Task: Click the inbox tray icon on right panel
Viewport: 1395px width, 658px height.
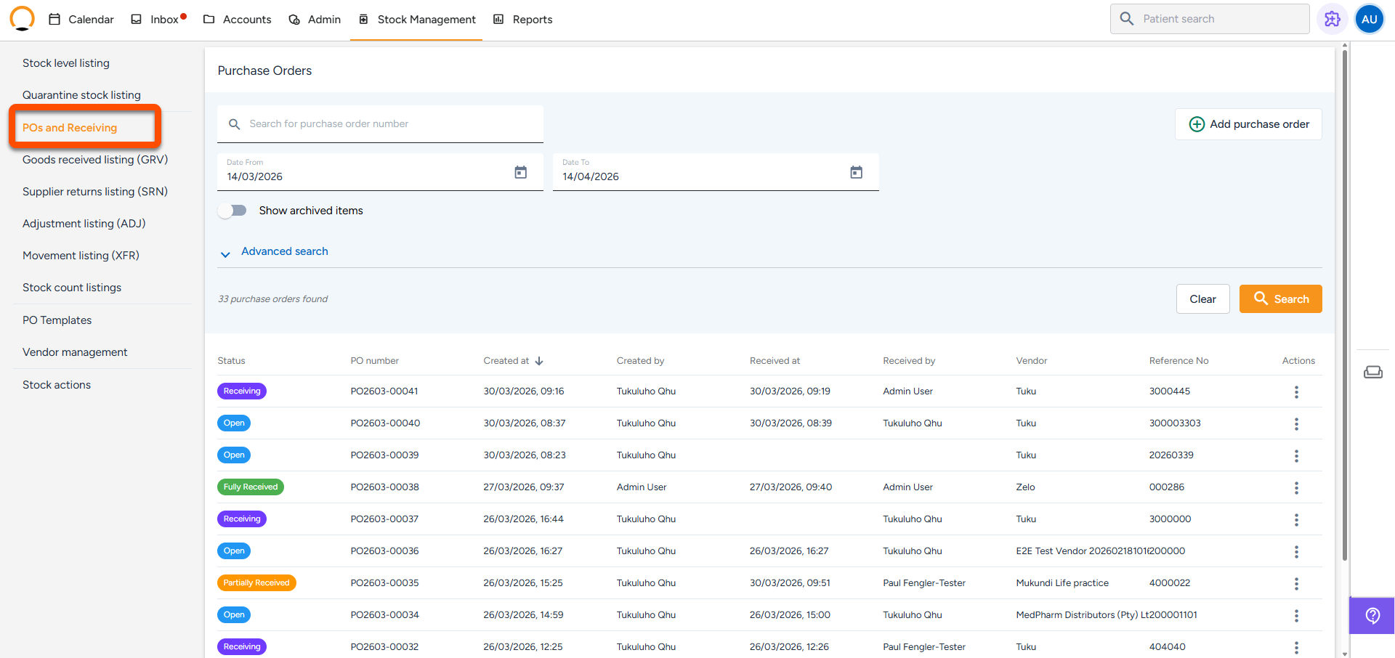Action: point(1372,373)
